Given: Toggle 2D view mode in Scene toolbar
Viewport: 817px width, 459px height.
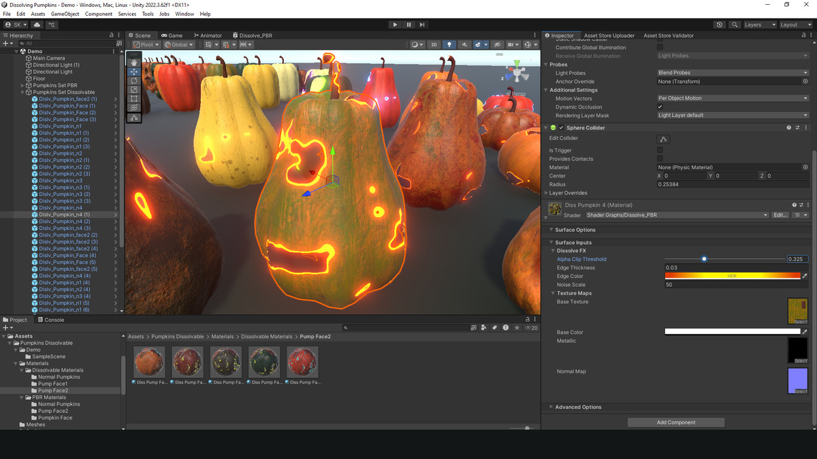Looking at the screenshot, I should pyautogui.click(x=434, y=44).
